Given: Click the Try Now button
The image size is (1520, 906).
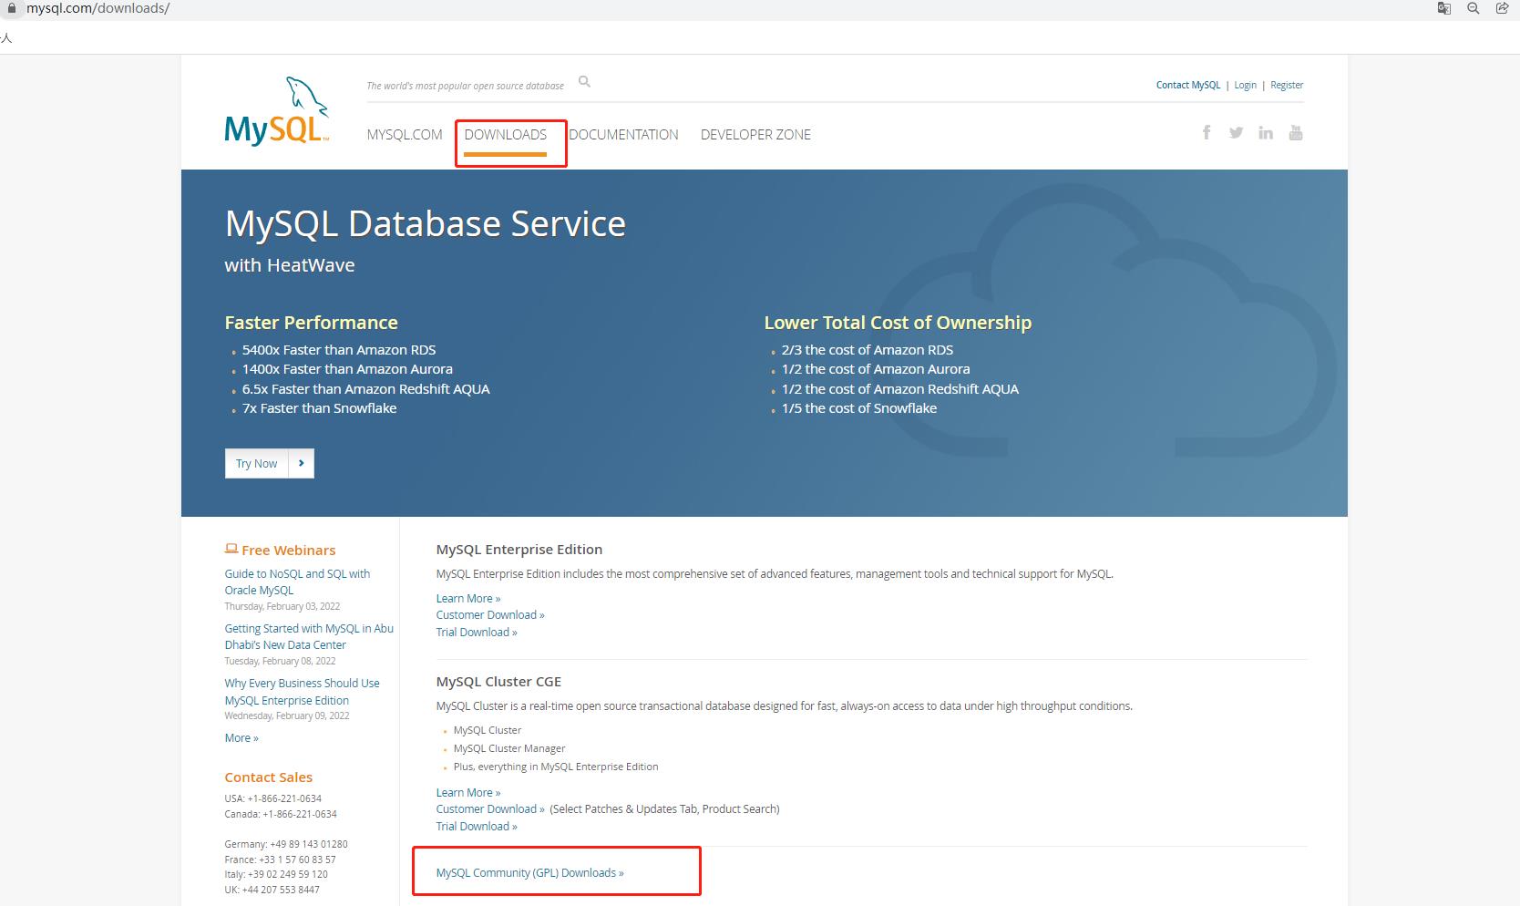Looking at the screenshot, I should [270, 463].
